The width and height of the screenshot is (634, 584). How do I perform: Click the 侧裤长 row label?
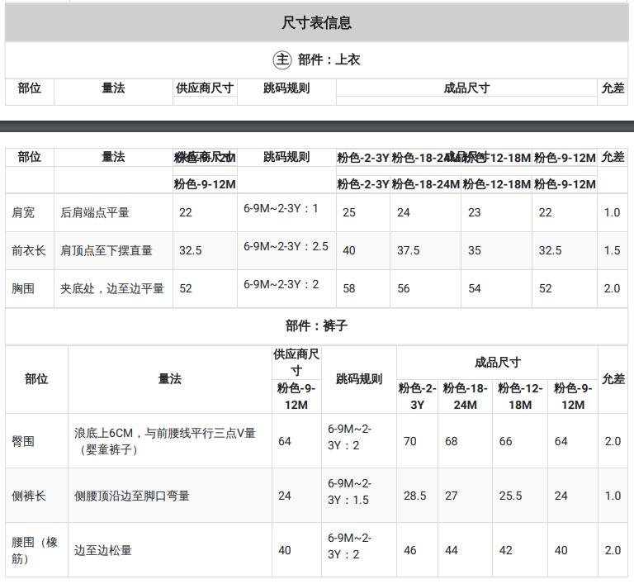tap(29, 496)
